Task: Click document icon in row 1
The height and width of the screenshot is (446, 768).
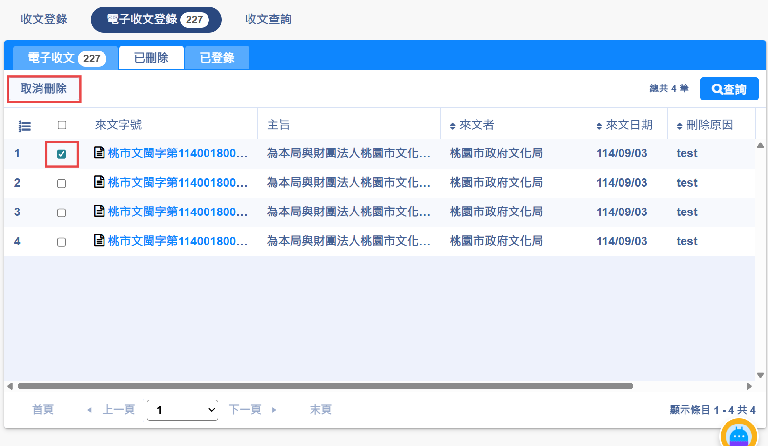Action: point(99,152)
